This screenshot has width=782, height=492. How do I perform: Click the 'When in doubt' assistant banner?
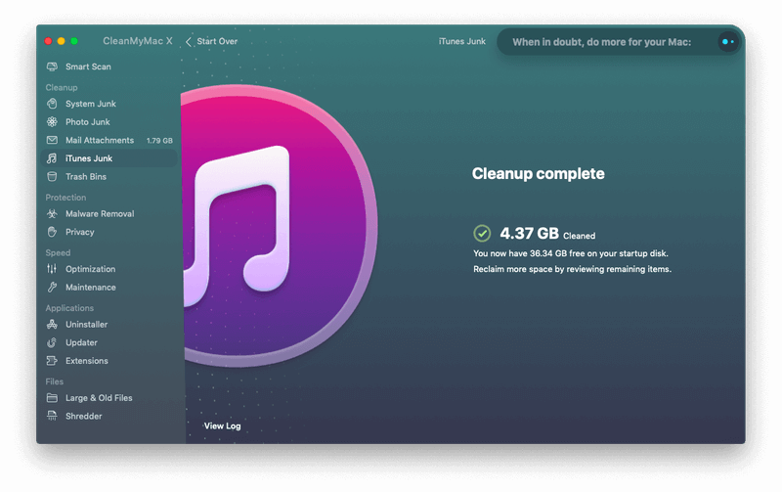pos(619,42)
